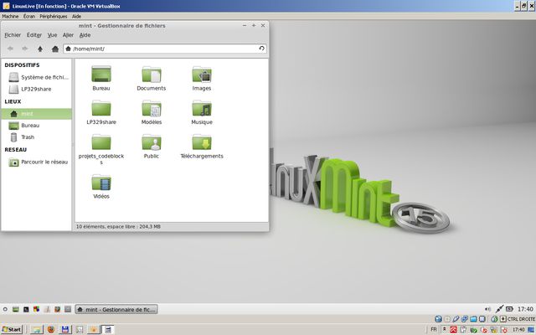
Task: Click the VirtualBox USB status icon
Action: coord(456,319)
